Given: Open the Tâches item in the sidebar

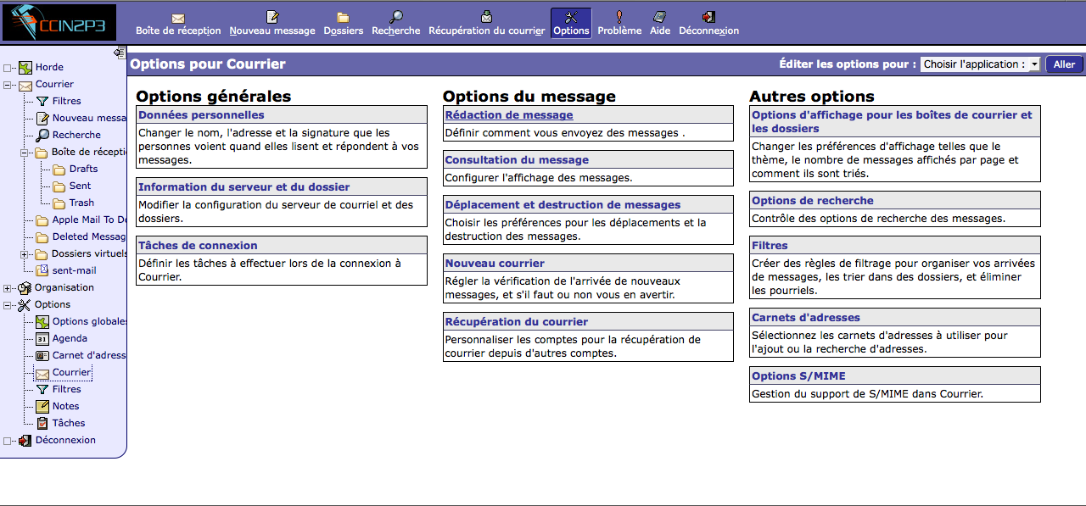Looking at the screenshot, I should [69, 423].
